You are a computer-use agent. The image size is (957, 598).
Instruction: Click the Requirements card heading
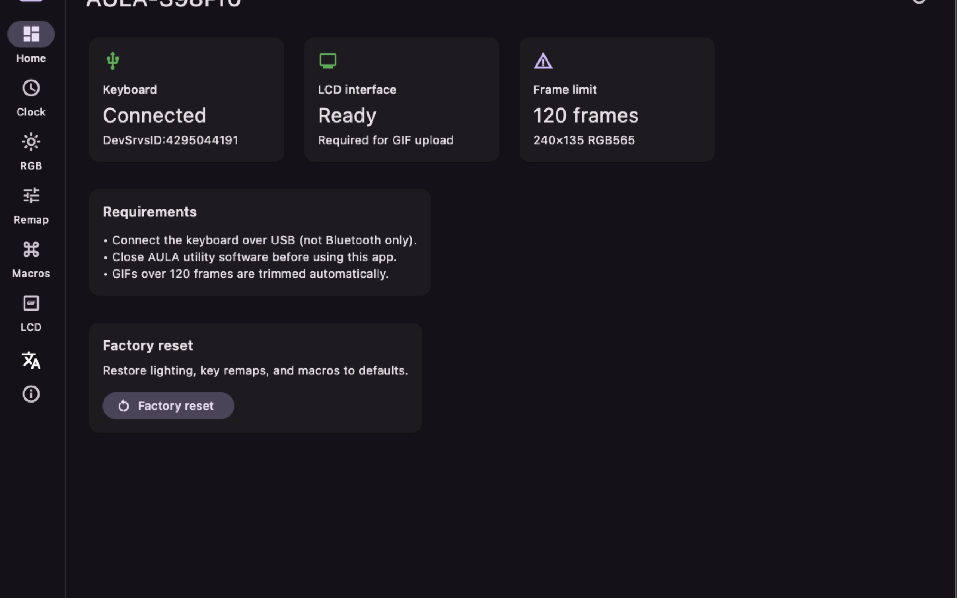(x=150, y=212)
